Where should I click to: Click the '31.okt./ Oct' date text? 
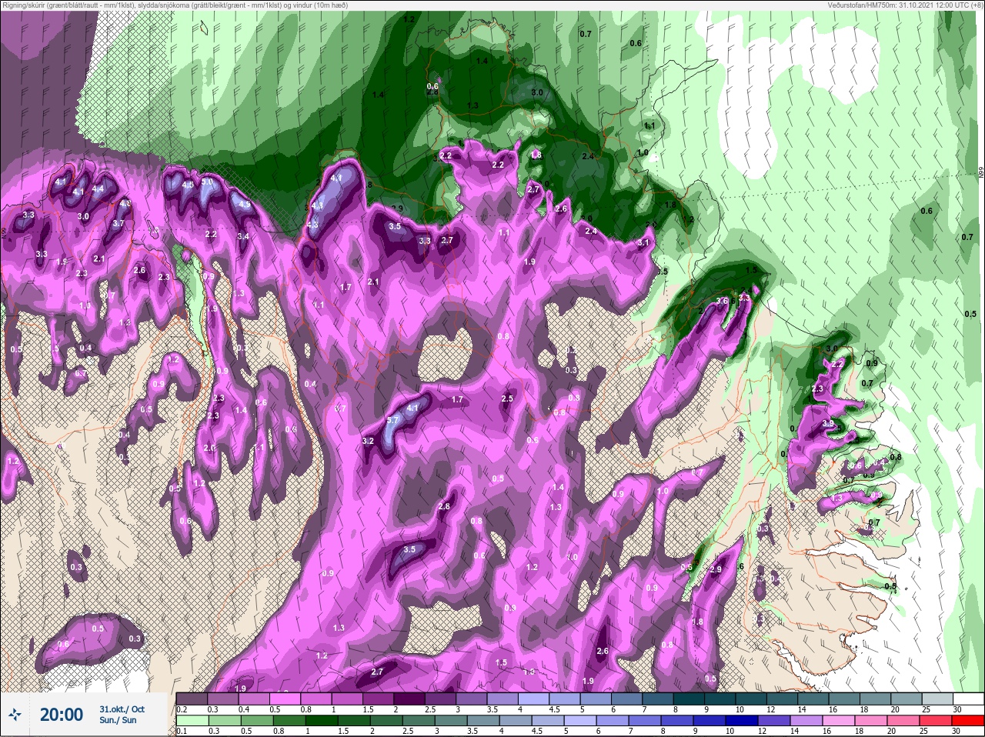122,709
